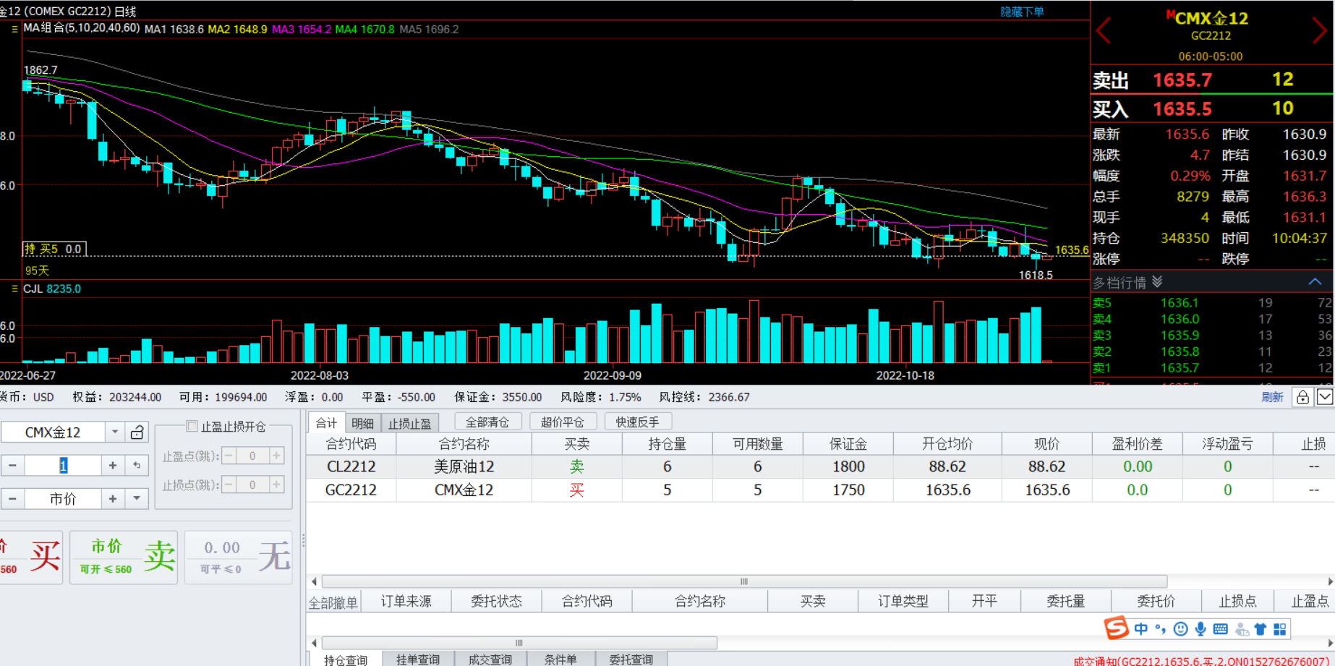Open the dropdown arrow box beside lock icon

(x=1325, y=397)
